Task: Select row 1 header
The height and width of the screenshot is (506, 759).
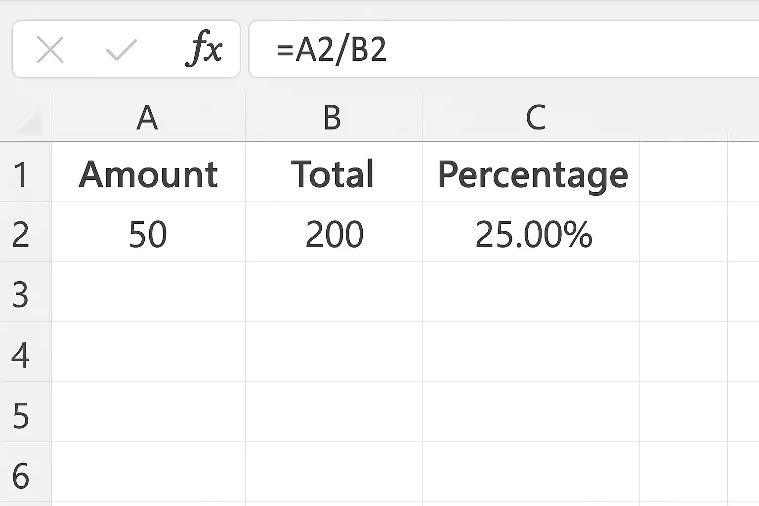Action: (21, 174)
